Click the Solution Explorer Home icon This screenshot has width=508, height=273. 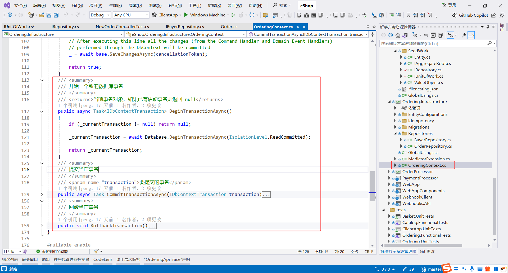398,35
